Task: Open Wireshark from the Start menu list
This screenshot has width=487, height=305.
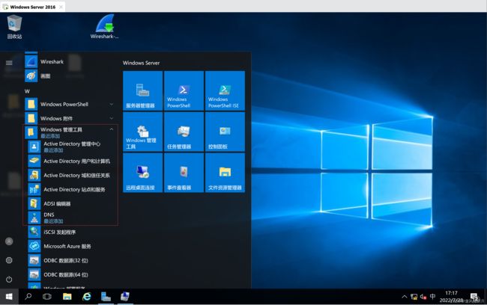Action: click(x=69, y=62)
